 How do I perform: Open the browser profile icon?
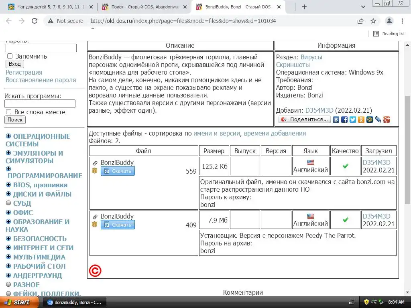tap(389, 21)
